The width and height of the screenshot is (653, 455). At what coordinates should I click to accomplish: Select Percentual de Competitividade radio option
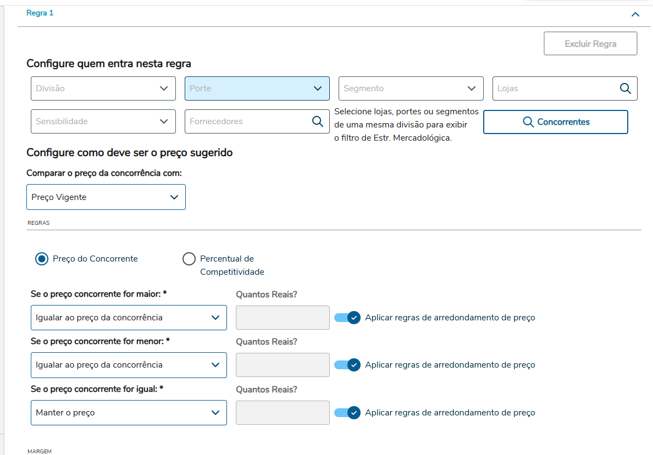coord(189,259)
